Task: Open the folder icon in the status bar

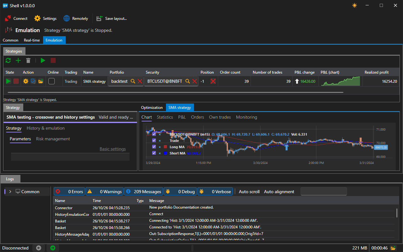Action: click(393, 248)
